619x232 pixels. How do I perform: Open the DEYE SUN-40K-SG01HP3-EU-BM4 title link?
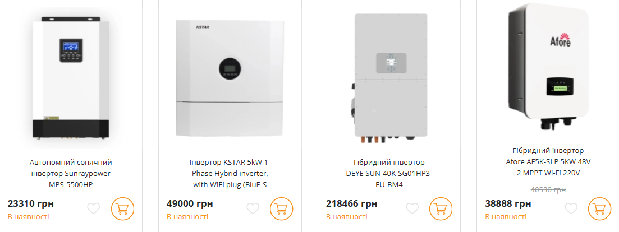tap(389, 173)
